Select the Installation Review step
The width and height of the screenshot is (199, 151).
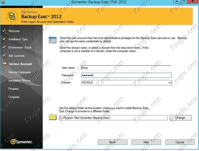(x=19, y=80)
